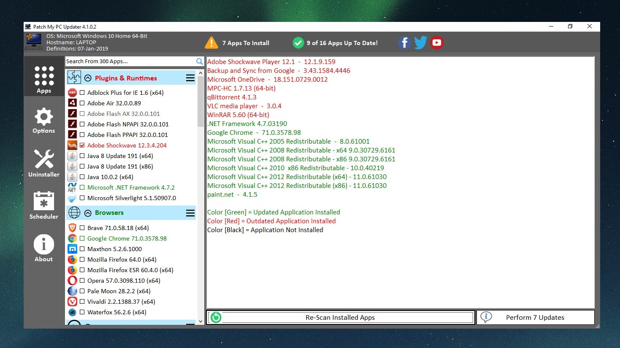This screenshot has width=620, height=348.
Task: Click the info bubble icon beside Perform 7 Updates
Action: (486, 317)
